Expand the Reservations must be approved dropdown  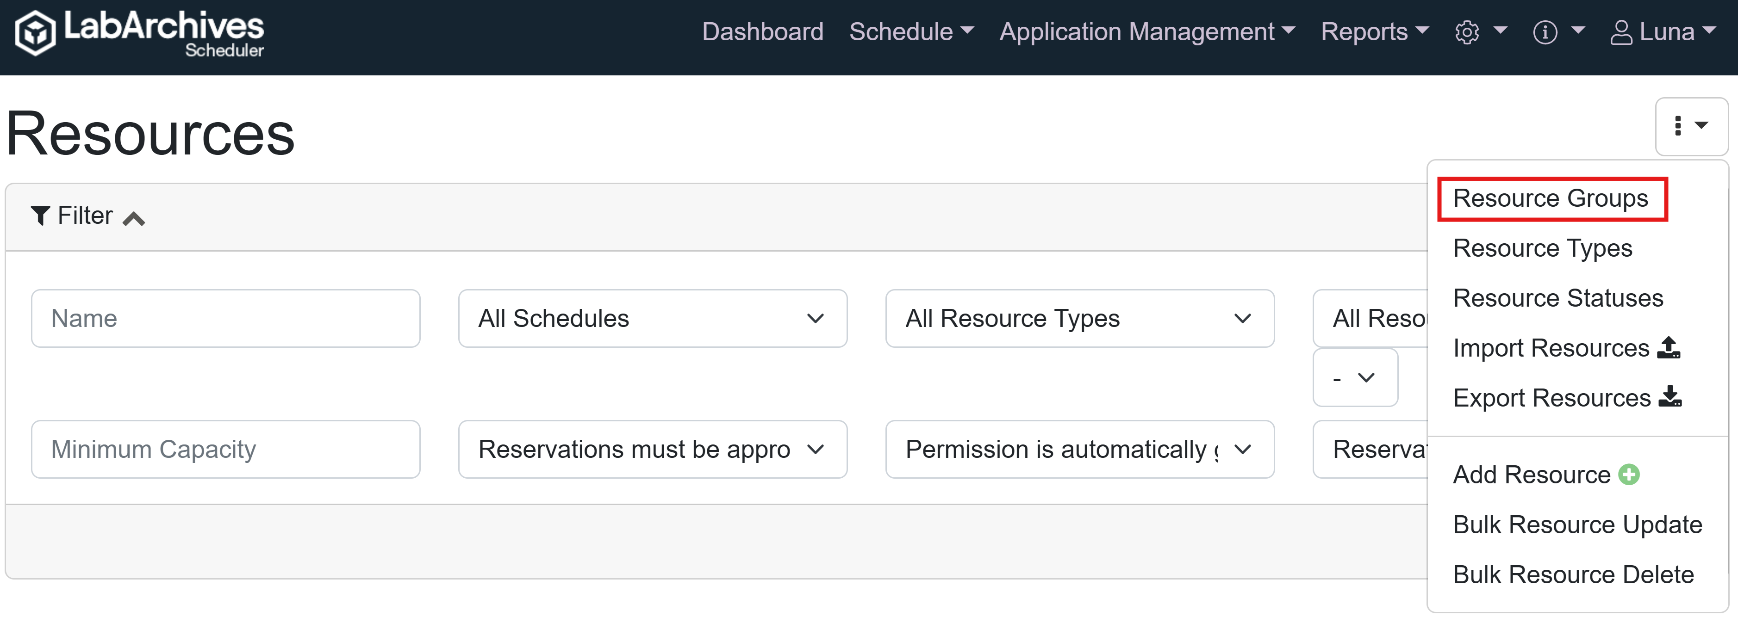[x=652, y=449]
